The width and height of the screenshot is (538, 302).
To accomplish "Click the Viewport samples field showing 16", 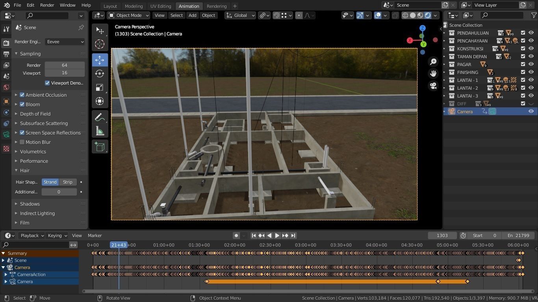I will pyautogui.click(x=65, y=73).
